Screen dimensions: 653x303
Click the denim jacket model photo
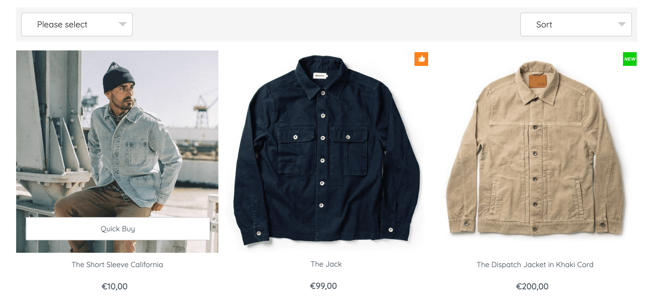coord(117,151)
